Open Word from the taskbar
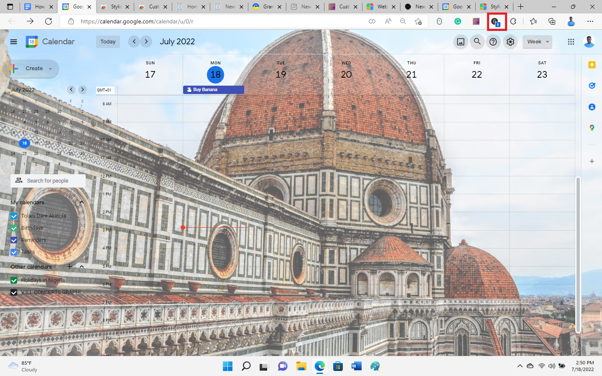The width and height of the screenshot is (602, 376). pos(357,366)
